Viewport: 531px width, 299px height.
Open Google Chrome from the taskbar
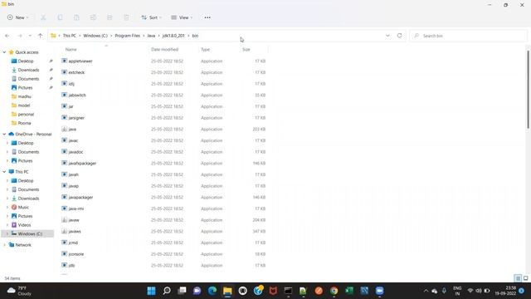coord(334,291)
